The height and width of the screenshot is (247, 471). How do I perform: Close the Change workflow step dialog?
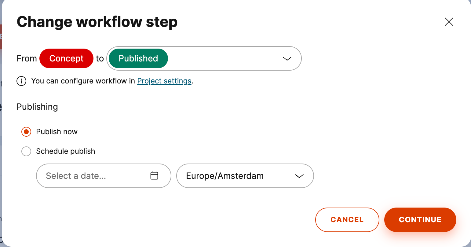click(x=449, y=22)
